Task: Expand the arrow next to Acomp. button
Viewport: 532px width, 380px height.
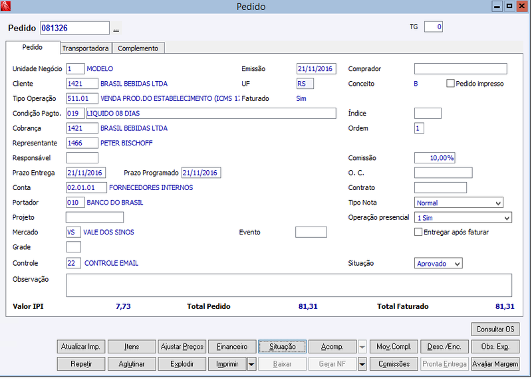Action: click(362, 347)
